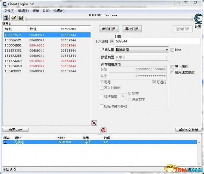Click the red clear address list icon

(103, 130)
